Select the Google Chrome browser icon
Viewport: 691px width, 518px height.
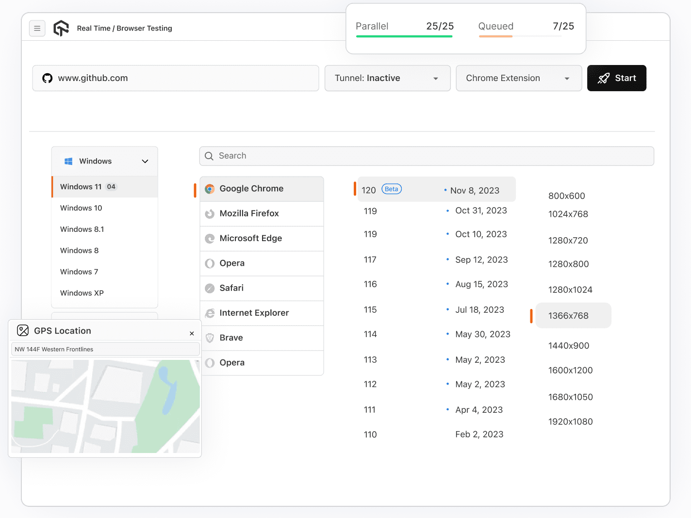(210, 189)
